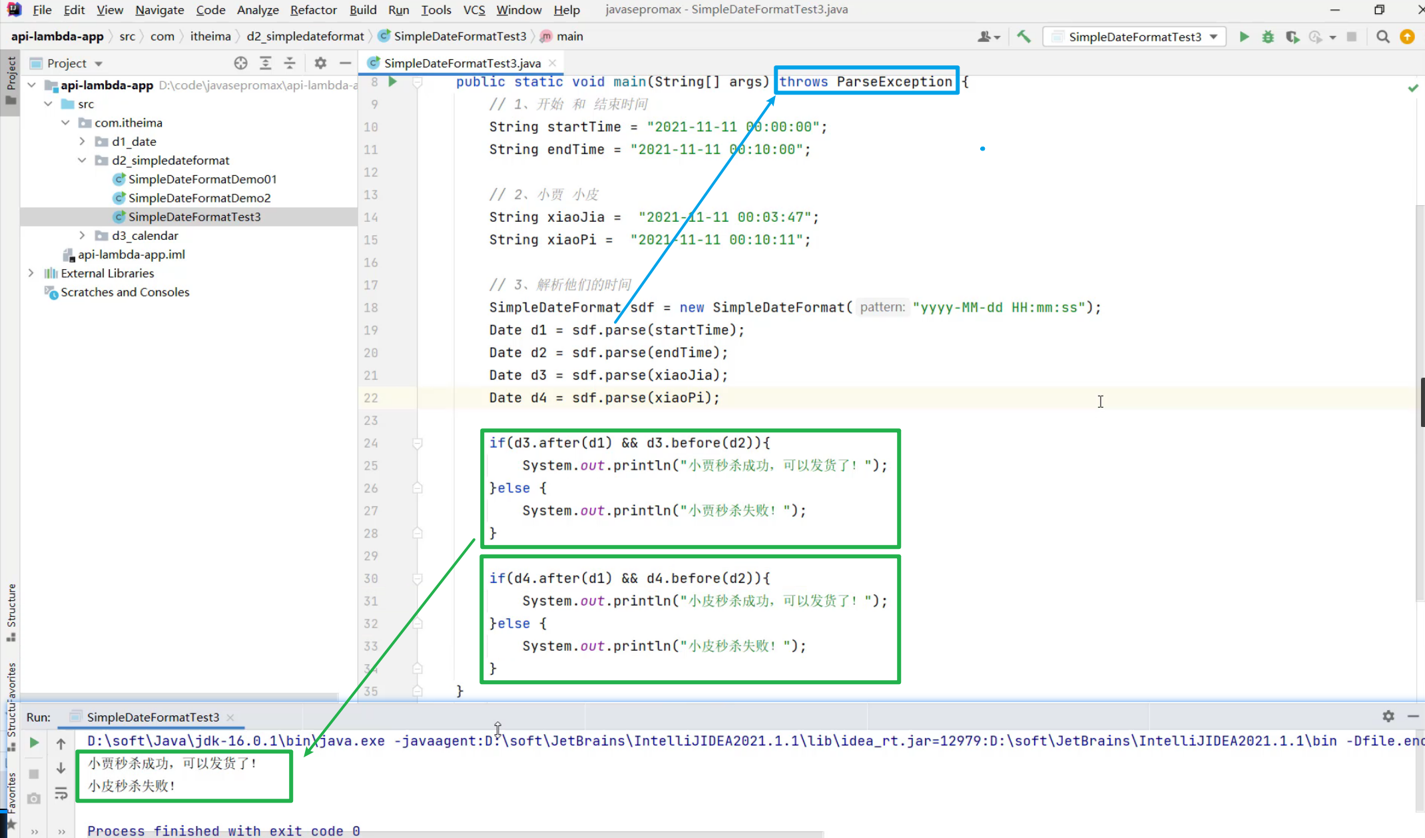Open the Refactor menu

(x=313, y=10)
